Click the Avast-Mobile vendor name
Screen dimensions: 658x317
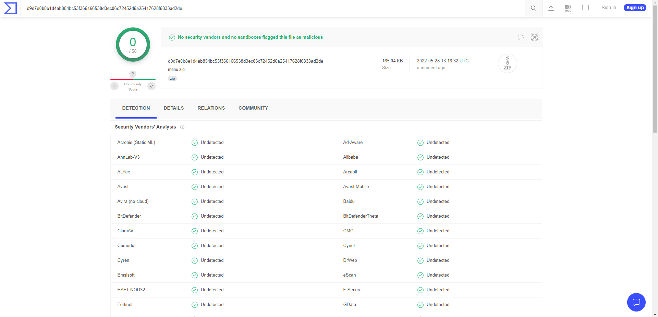(x=356, y=187)
